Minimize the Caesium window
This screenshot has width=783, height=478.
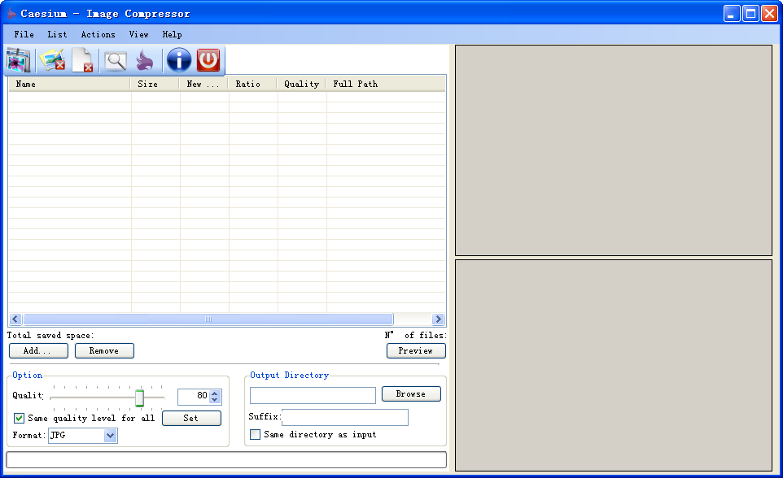[732, 14]
